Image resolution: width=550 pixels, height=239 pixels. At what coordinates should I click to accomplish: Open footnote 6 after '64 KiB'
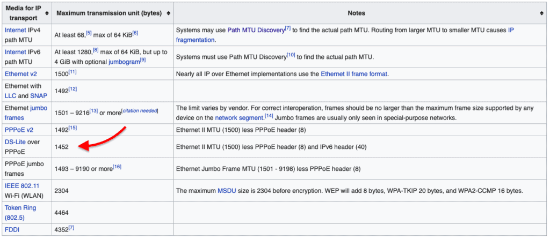135,33
